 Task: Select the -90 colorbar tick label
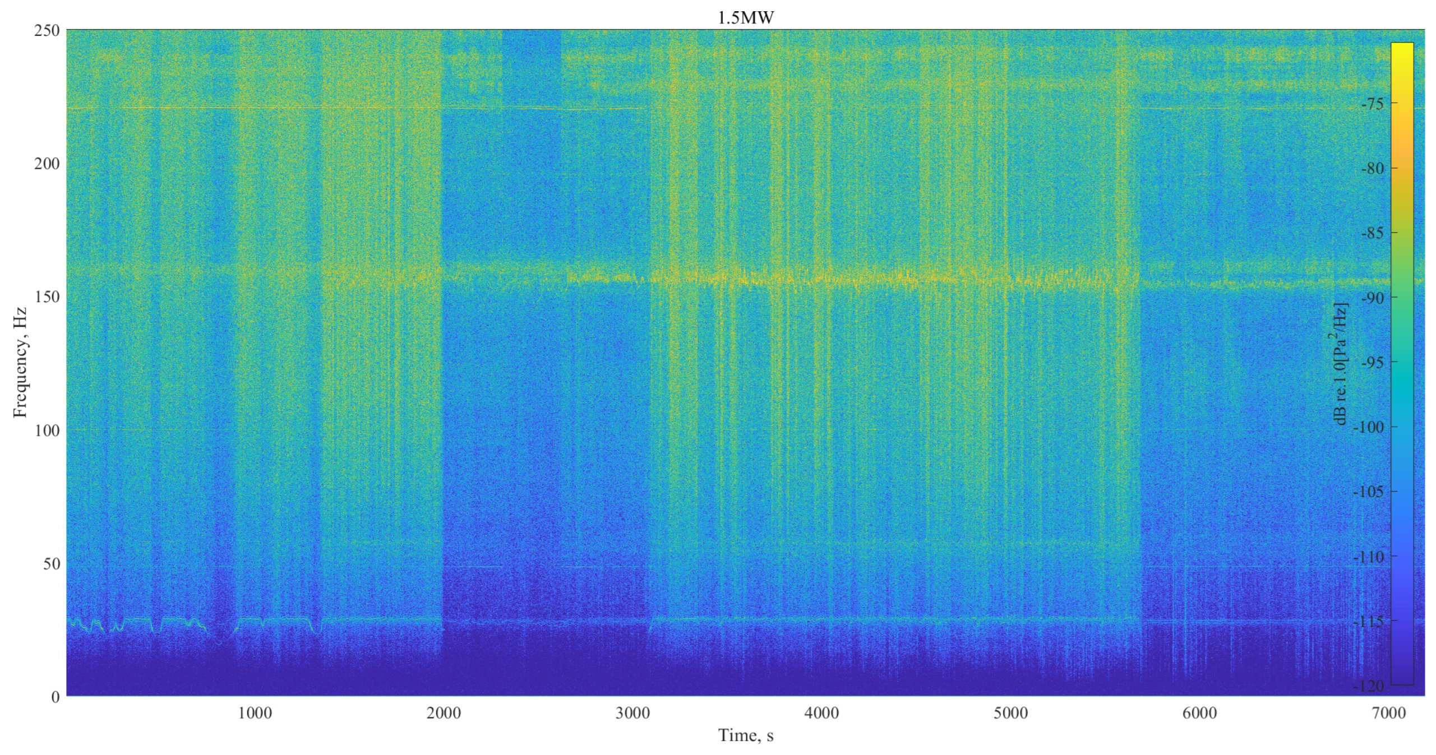click(x=1372, y=297)
